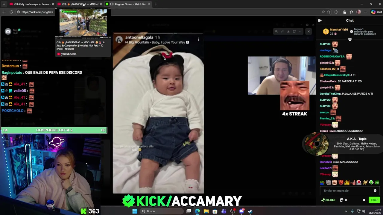Open Microsoft Store from the taskbar

(x=215, y=211)
